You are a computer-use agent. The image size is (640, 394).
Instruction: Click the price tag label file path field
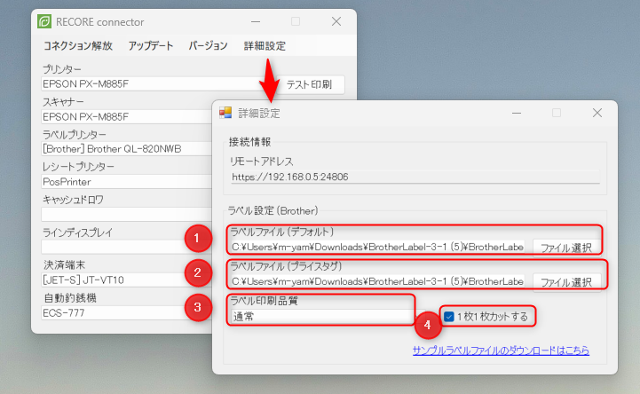pos(377,282)
